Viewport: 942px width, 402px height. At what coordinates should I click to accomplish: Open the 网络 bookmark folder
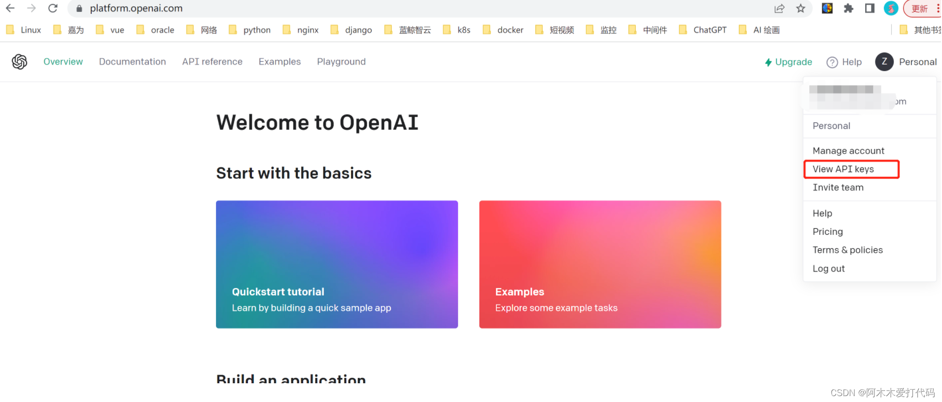point(202,30)
